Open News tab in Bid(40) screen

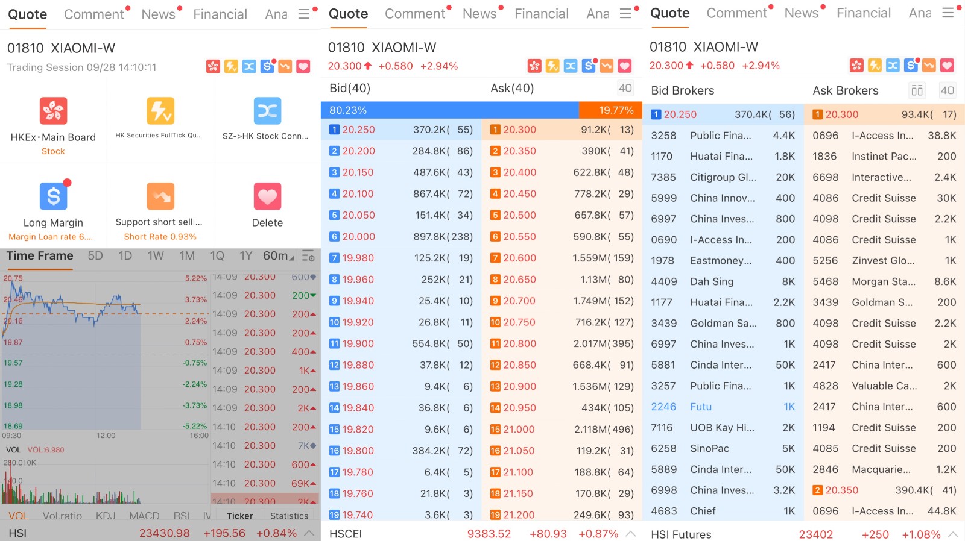click(479, 14)
